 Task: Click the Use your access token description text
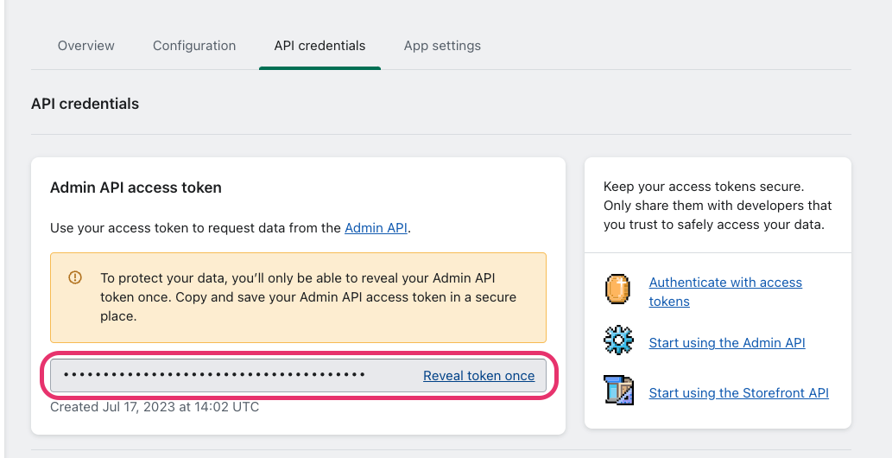tap(231, 228)
